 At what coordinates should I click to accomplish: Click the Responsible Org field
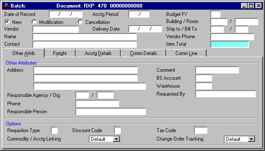[105, 95]
